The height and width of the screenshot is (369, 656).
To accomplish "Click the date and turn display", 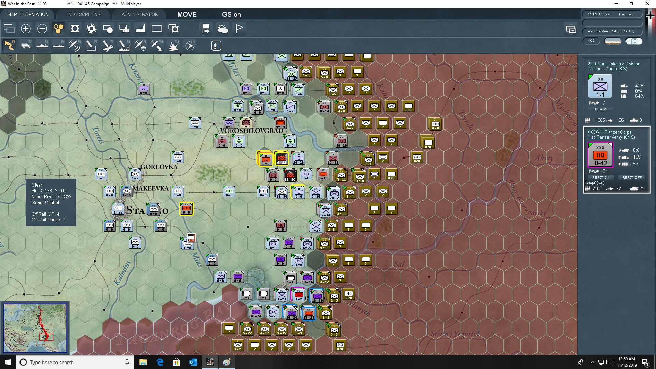I will [x=612, y=14].
